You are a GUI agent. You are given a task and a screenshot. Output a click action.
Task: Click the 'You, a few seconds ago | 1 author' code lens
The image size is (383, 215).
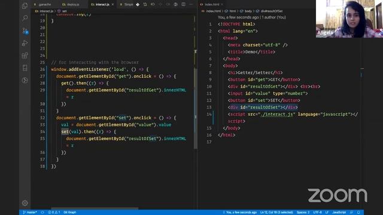[x=251, y=17]
